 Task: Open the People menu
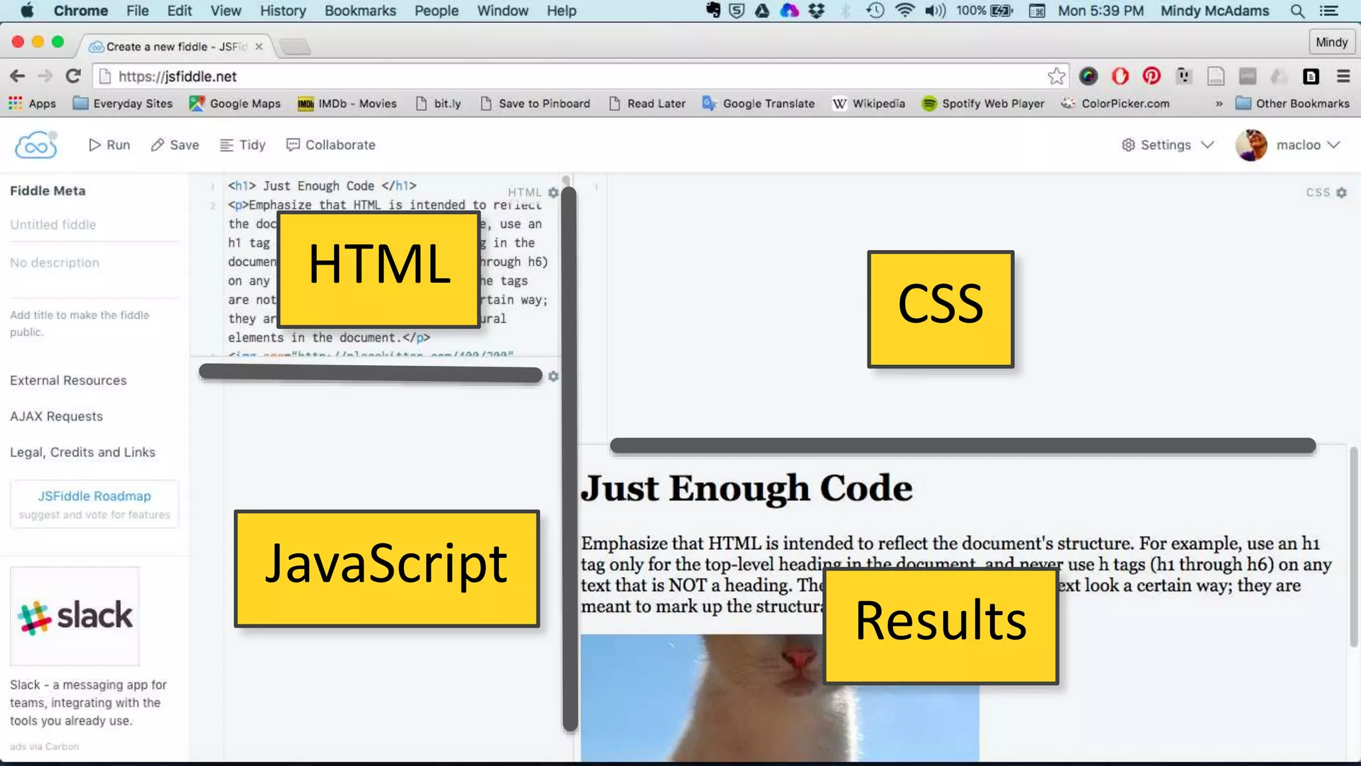(437, 11)
